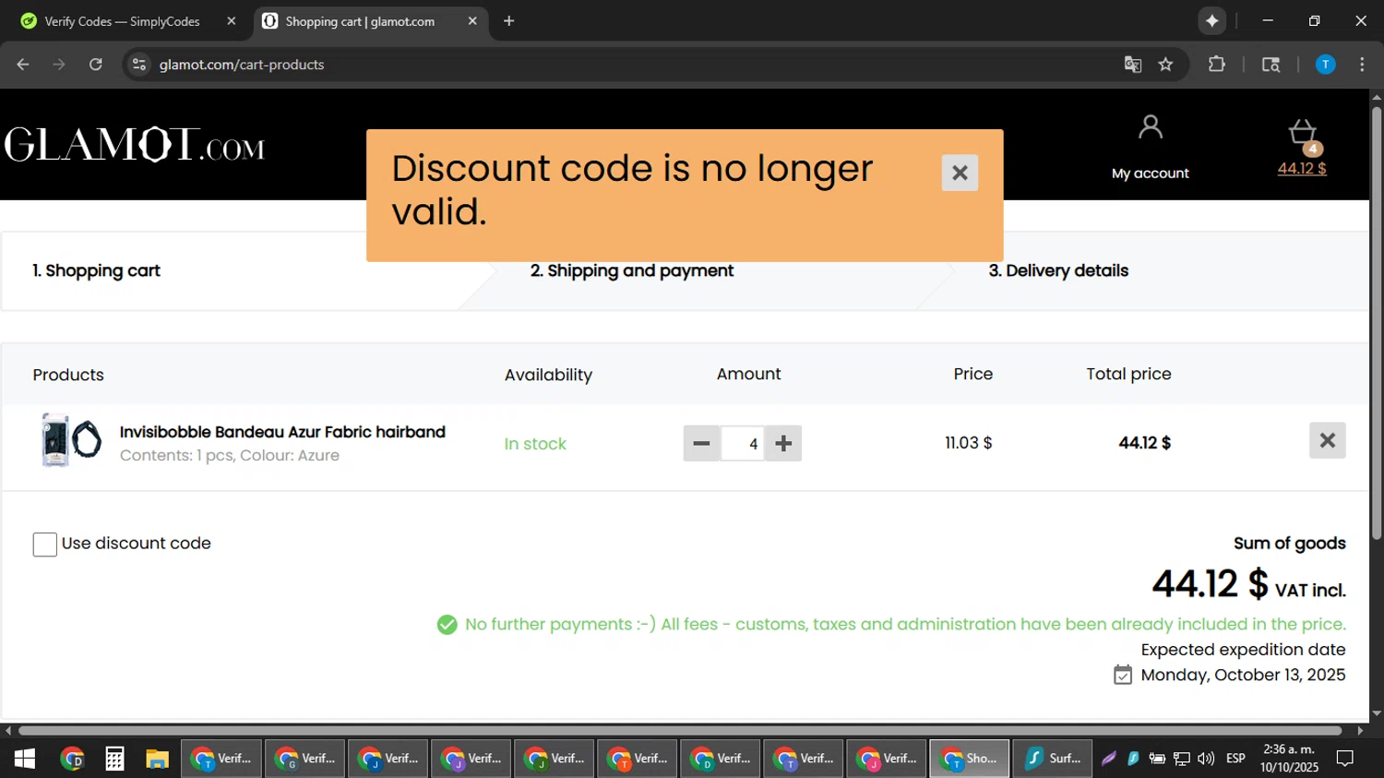Open File Explorer from taskbar

click(x=157, y=759)
